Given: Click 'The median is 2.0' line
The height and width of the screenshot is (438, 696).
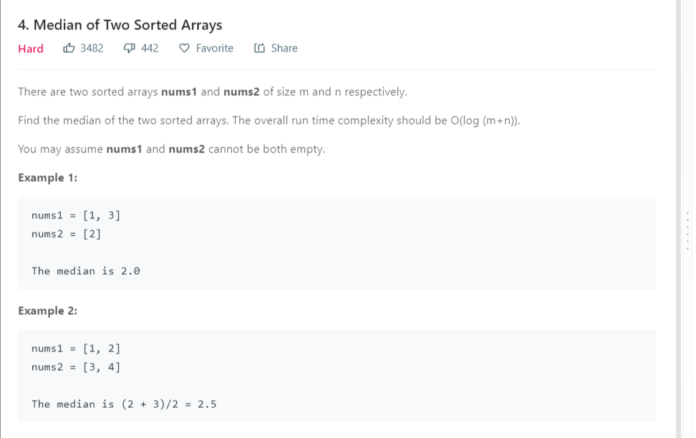Looking at the screenshot, I should point(86,271).
